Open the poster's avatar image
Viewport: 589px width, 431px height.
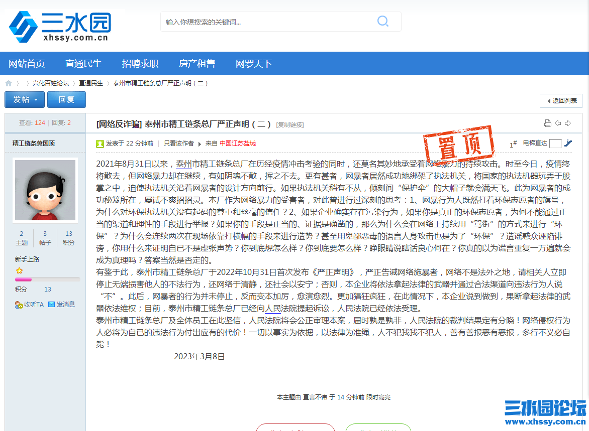point(45,190)
